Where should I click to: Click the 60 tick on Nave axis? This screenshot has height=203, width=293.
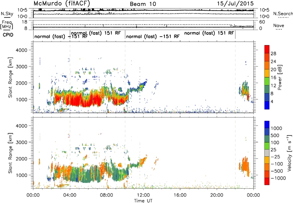pos(262,22)
